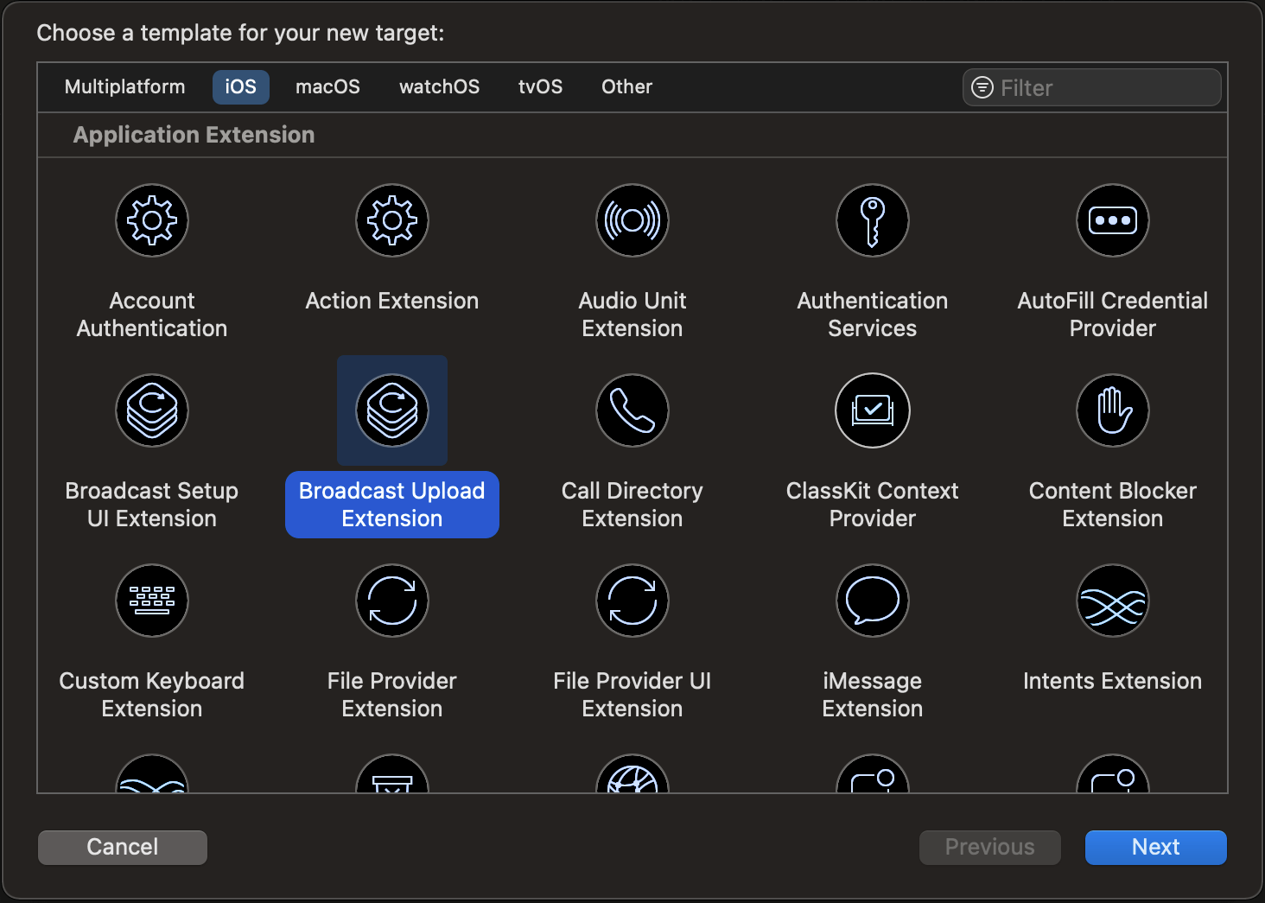The width and height of the screenshot is (1265, 903).
Task: Select the iOS platform tab
Action: coord(241,87)
